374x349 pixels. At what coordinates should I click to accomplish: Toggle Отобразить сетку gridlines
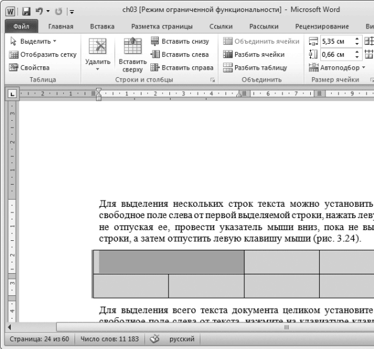click(x=43, y=54)
